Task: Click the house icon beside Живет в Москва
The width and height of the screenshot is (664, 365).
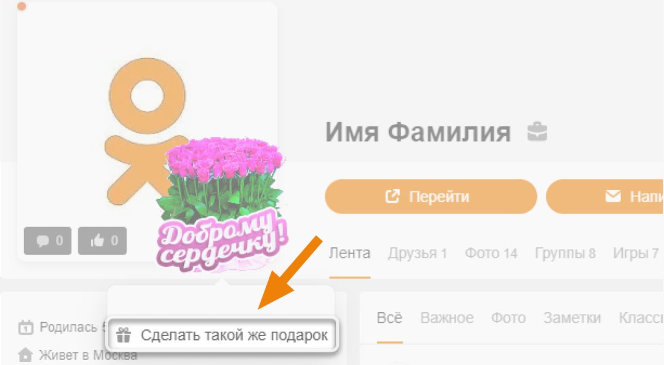Action: click(x=25, y=355)
